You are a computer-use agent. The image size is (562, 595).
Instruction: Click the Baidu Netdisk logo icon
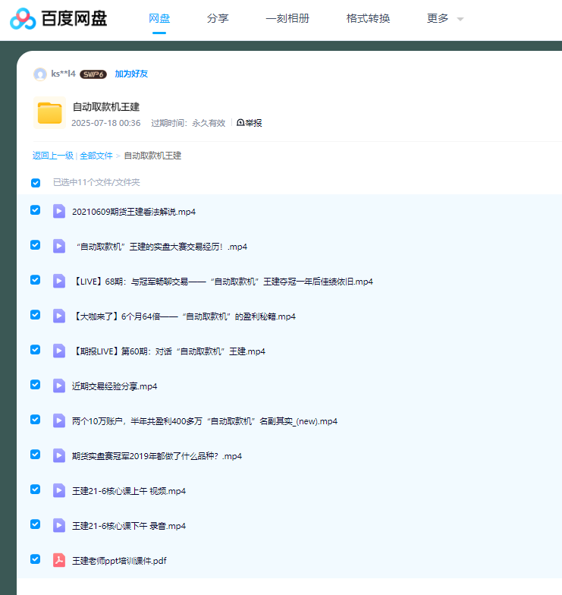point(23,18)
